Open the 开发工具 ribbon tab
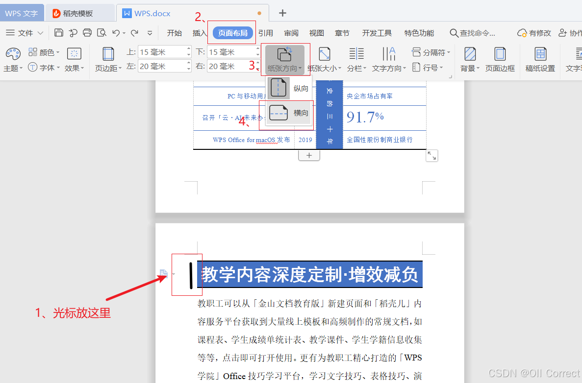Viewport: 582px width, 383px height. click(377, 33)
